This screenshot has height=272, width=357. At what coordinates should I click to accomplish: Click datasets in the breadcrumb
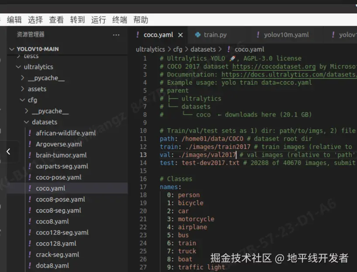pos(203,49)
